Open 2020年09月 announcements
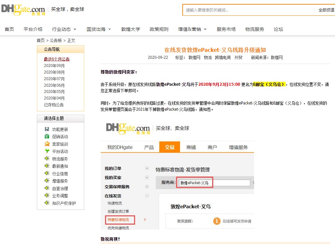Image resolution: width=335 pixels, height=244 pixels. (x=54, y=66)
